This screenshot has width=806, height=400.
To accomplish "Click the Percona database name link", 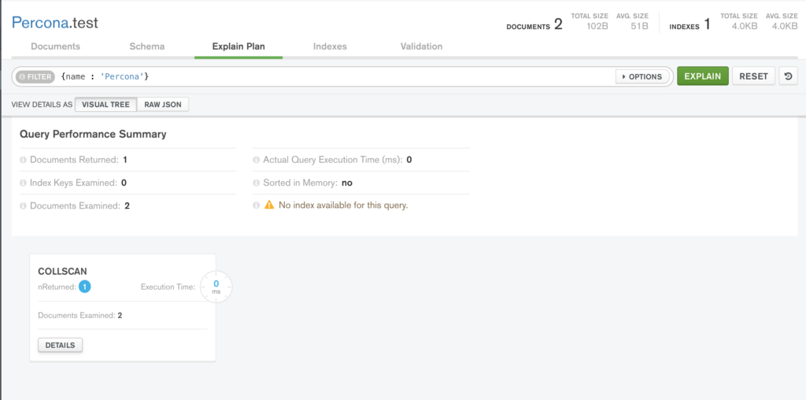I will coord(39,23).
